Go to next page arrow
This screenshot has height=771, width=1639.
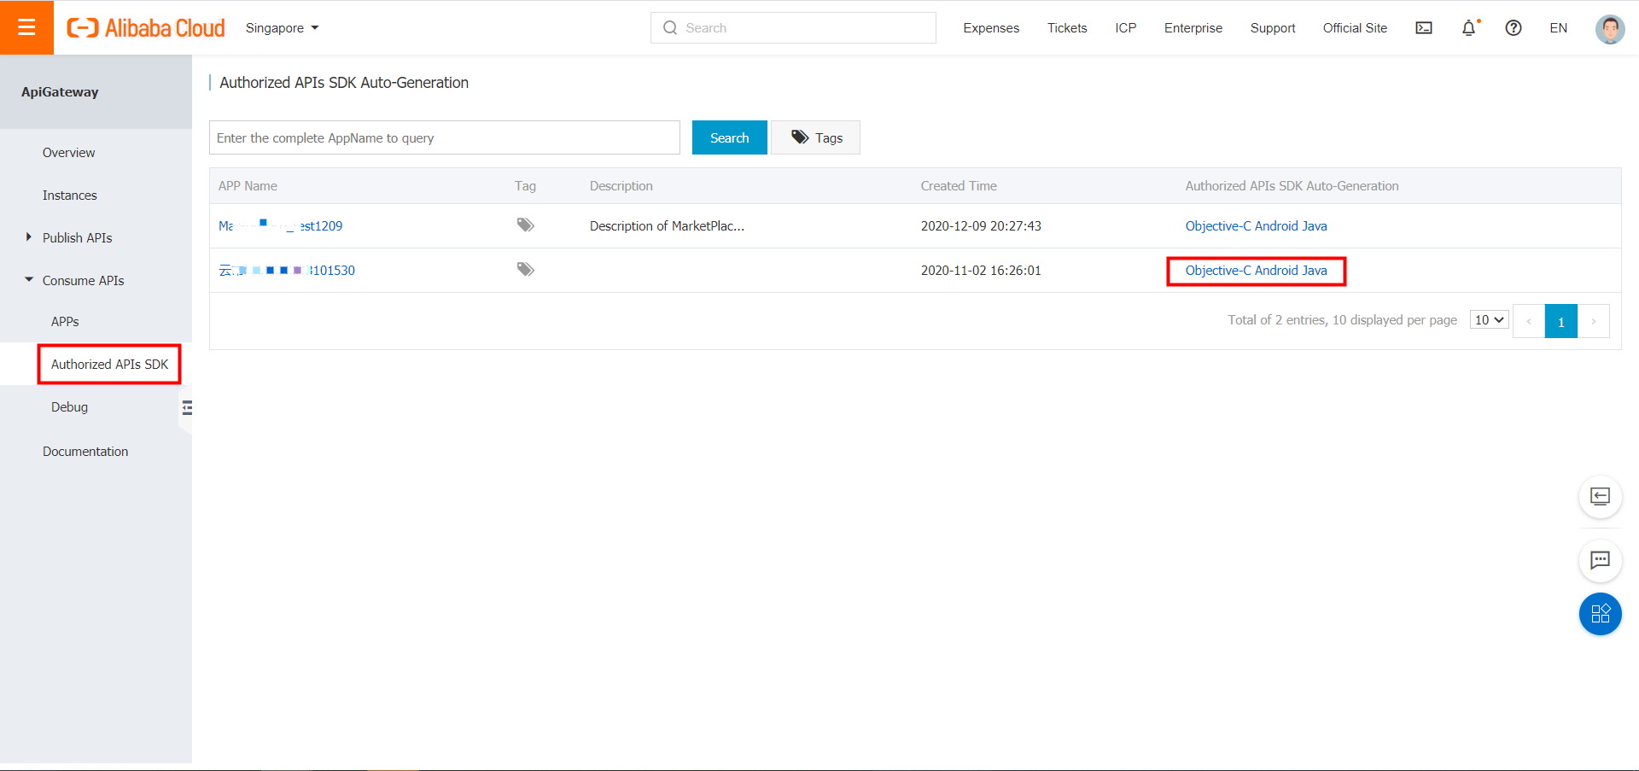click(x=1594, y=321)
